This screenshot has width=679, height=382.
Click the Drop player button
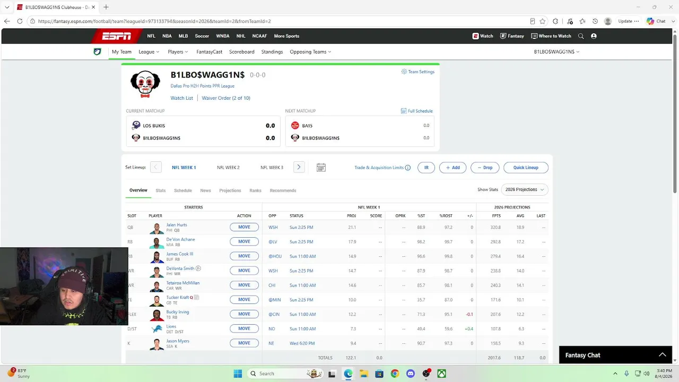[x=485, y=168]
